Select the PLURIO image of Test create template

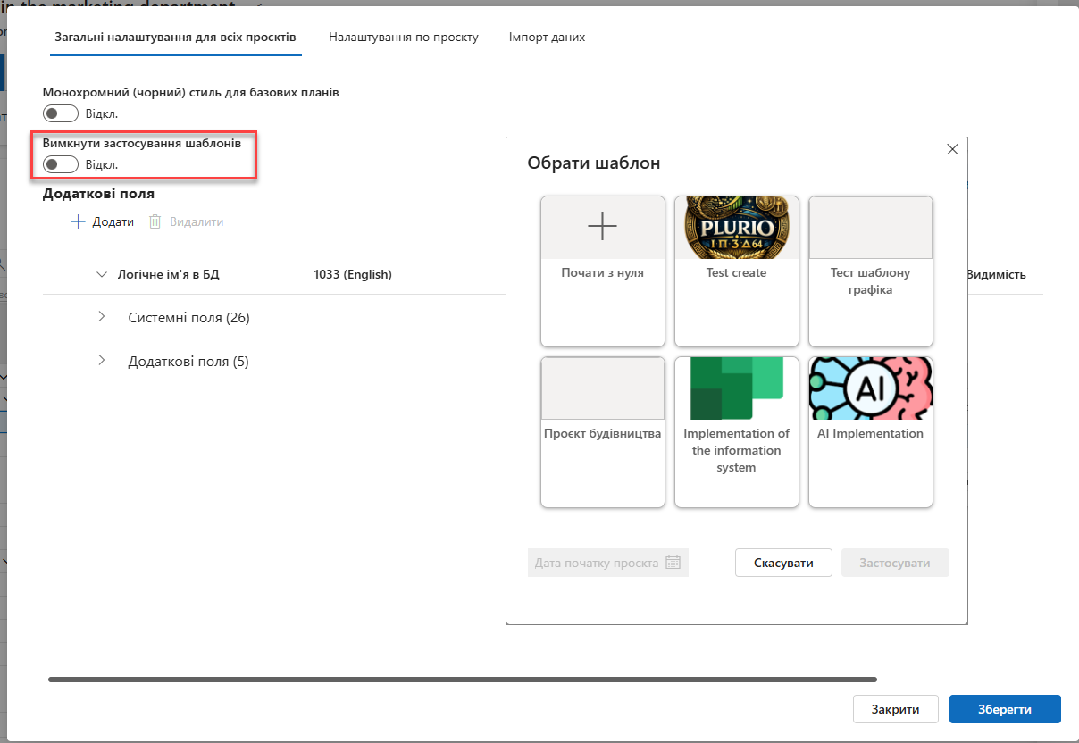(x=737, y=228)
